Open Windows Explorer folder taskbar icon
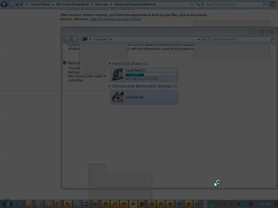 (29, 204)
